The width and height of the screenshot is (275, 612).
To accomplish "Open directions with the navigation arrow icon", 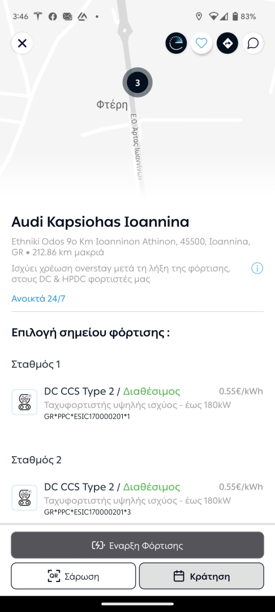I will tap(227, 43).
